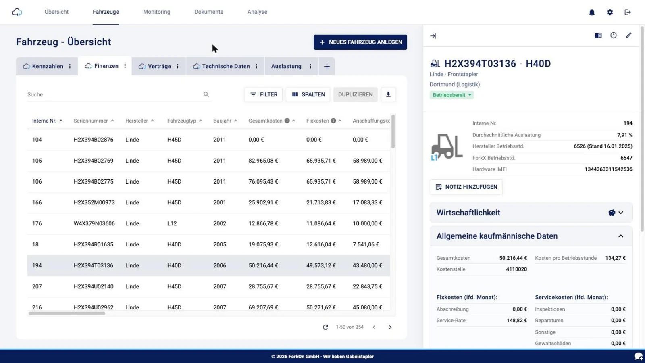
Task: Select row with serial H2X394B02876
Action: click(x=208, y=140)
